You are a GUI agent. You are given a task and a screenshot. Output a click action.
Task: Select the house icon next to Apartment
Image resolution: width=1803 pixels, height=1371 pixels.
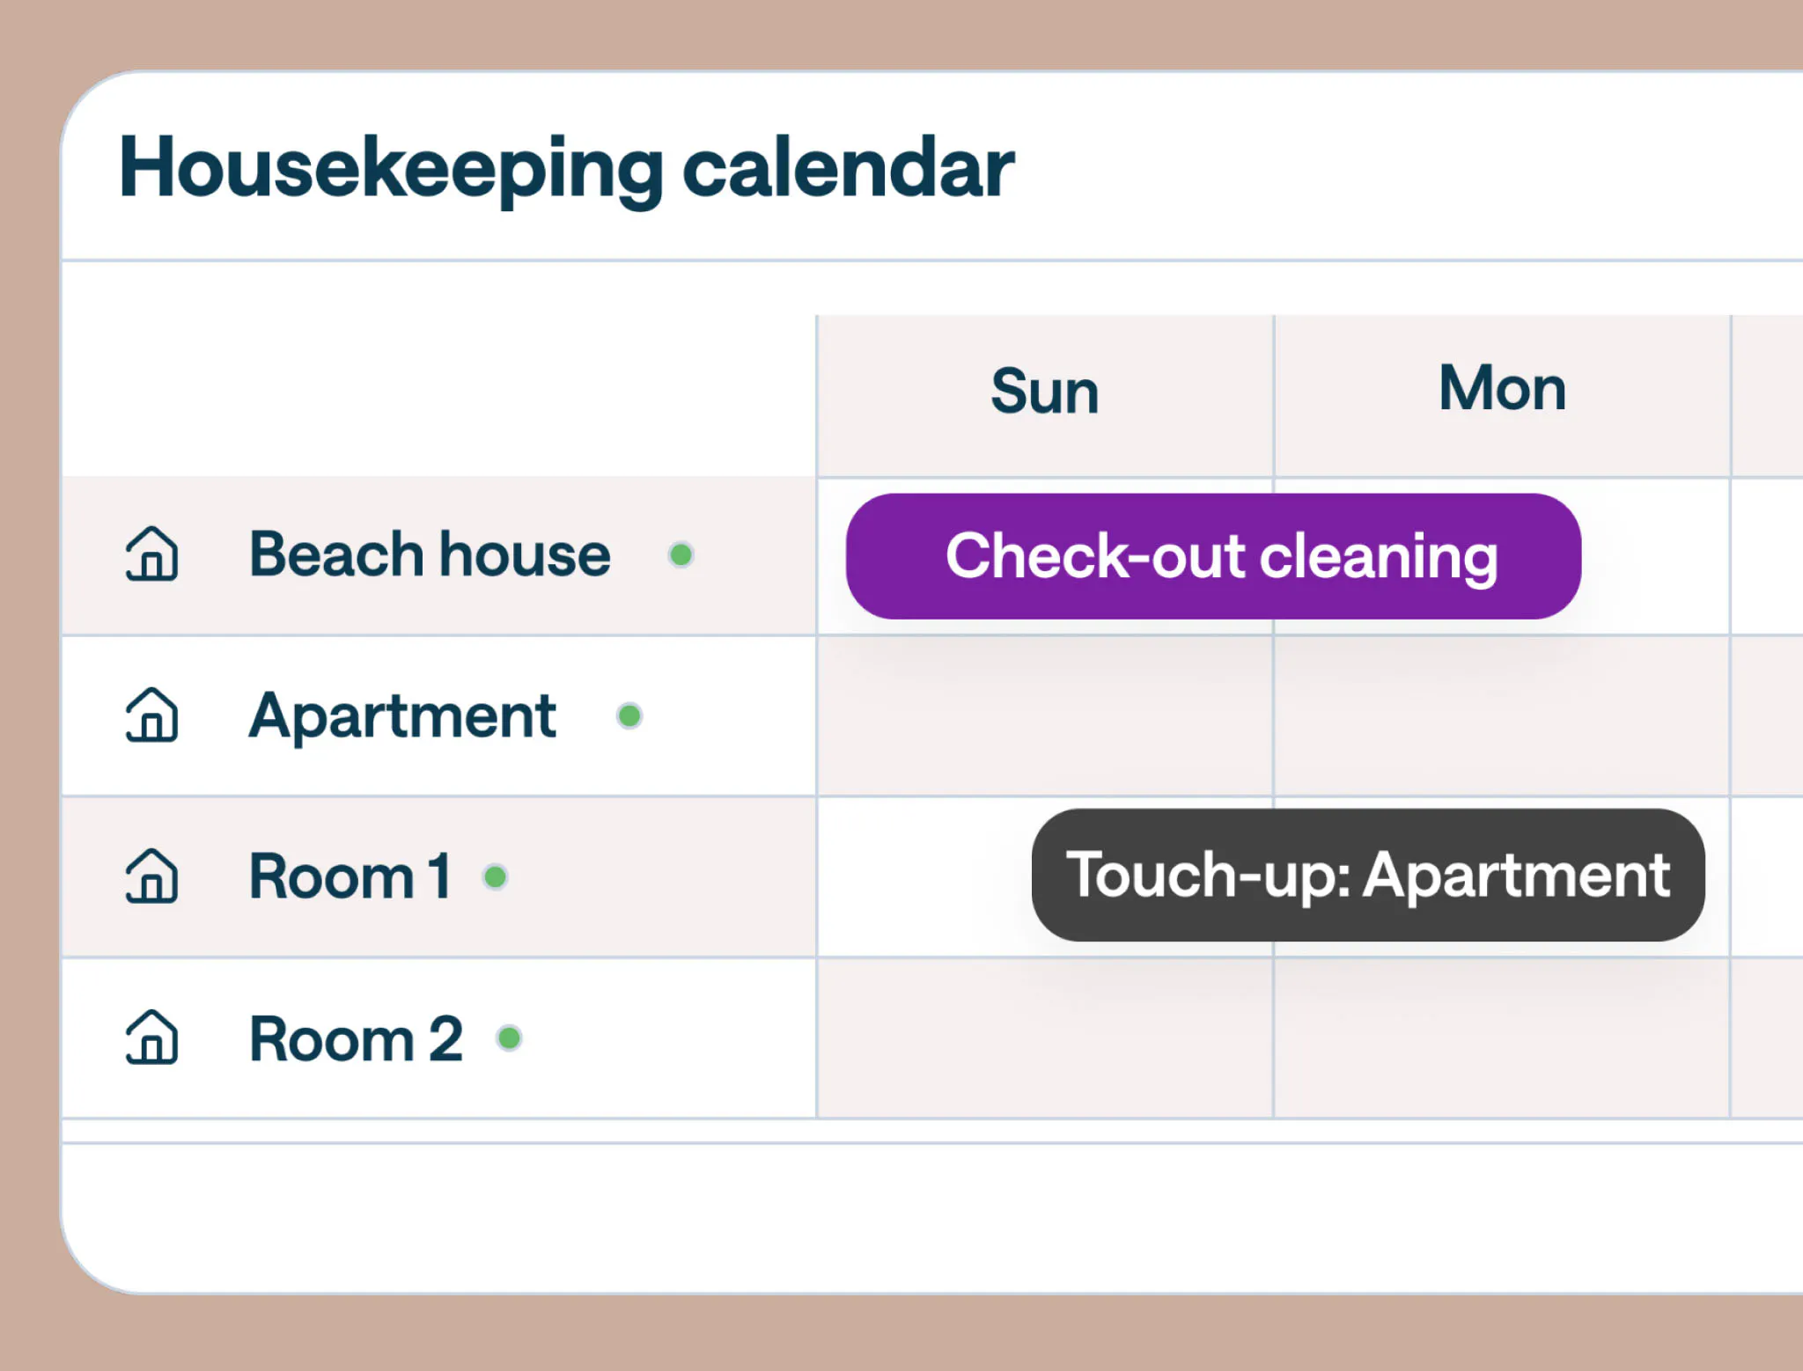point(151,717)
